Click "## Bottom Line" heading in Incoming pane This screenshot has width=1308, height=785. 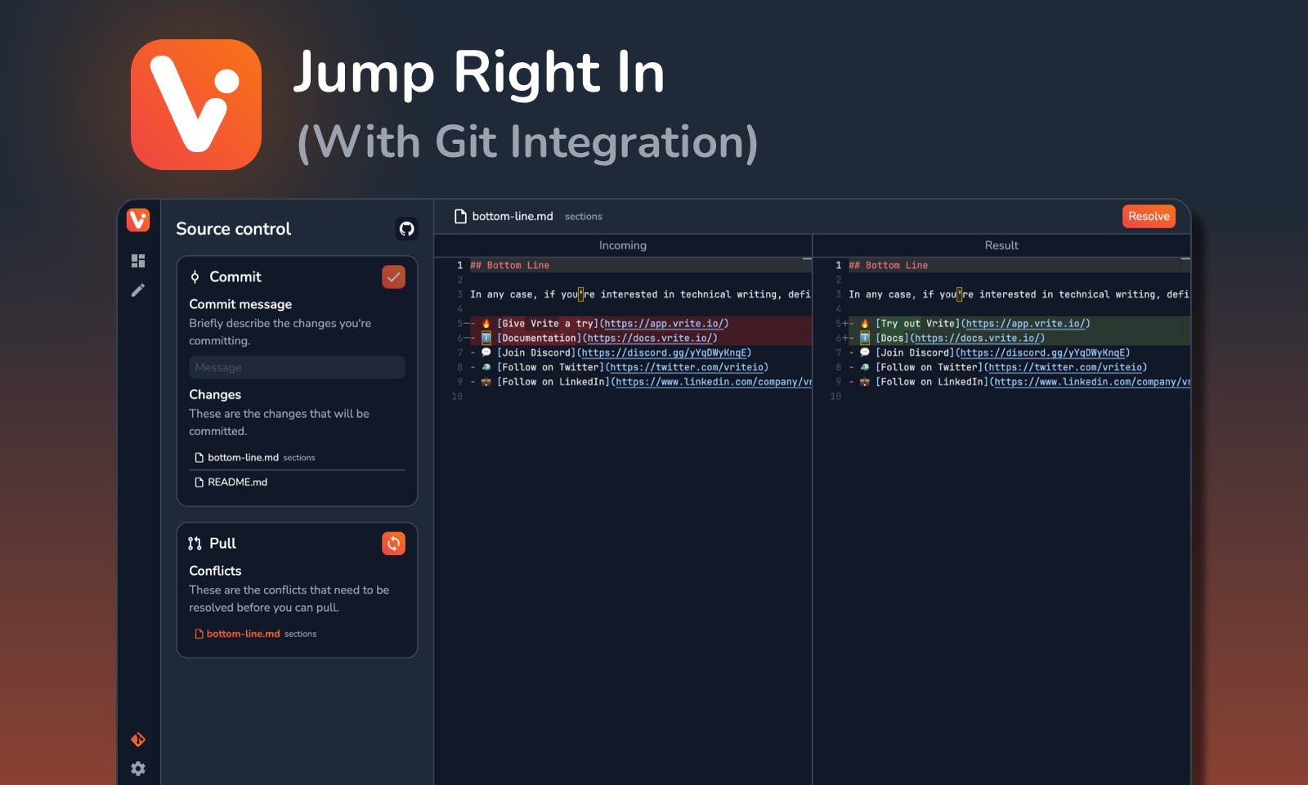(x=509, y=266)
